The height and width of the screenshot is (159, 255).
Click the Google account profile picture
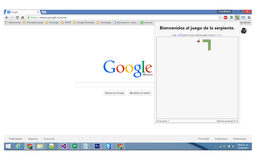[x=244, y=31]
